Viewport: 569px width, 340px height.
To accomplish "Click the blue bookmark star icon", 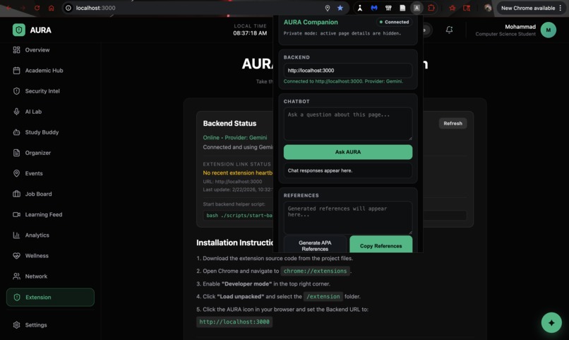I will point(340,8).
